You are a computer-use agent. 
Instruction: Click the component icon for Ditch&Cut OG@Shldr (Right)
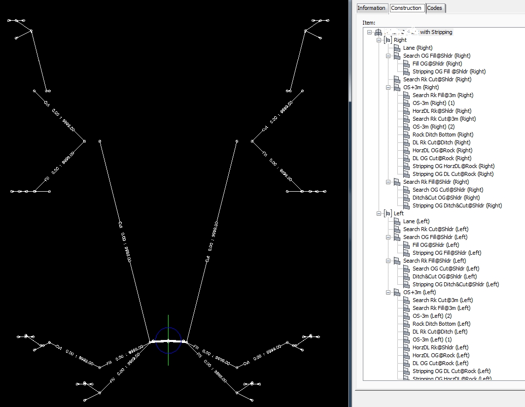coord(406,197)
